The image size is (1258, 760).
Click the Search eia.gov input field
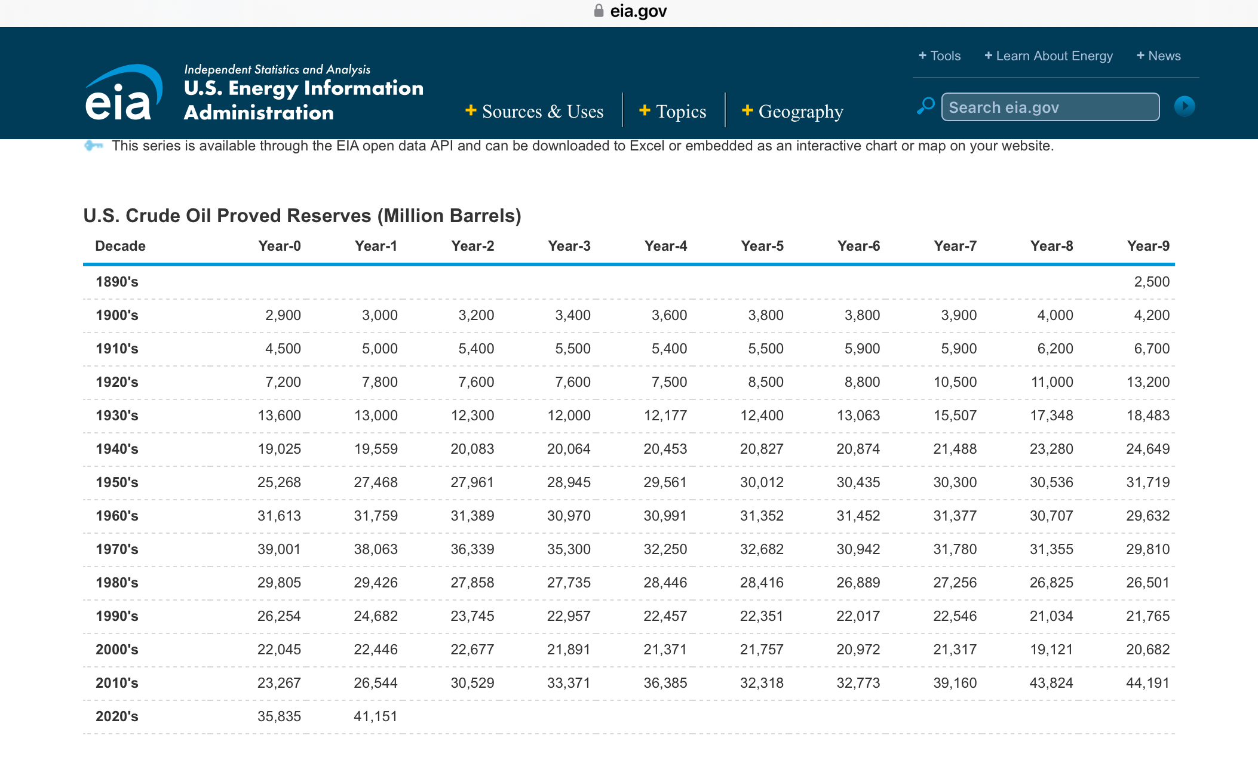1050,107
